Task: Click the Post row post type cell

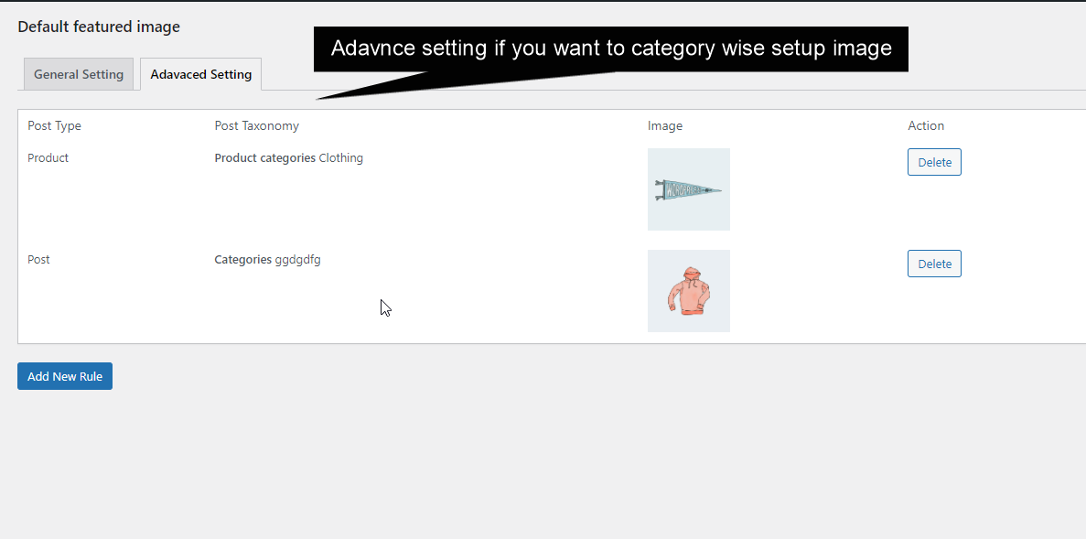Action: 38,259
